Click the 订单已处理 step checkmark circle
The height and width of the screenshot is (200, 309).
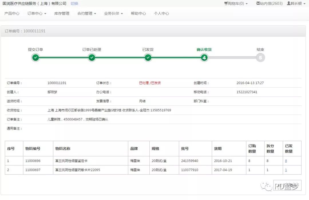click(92, 58)
